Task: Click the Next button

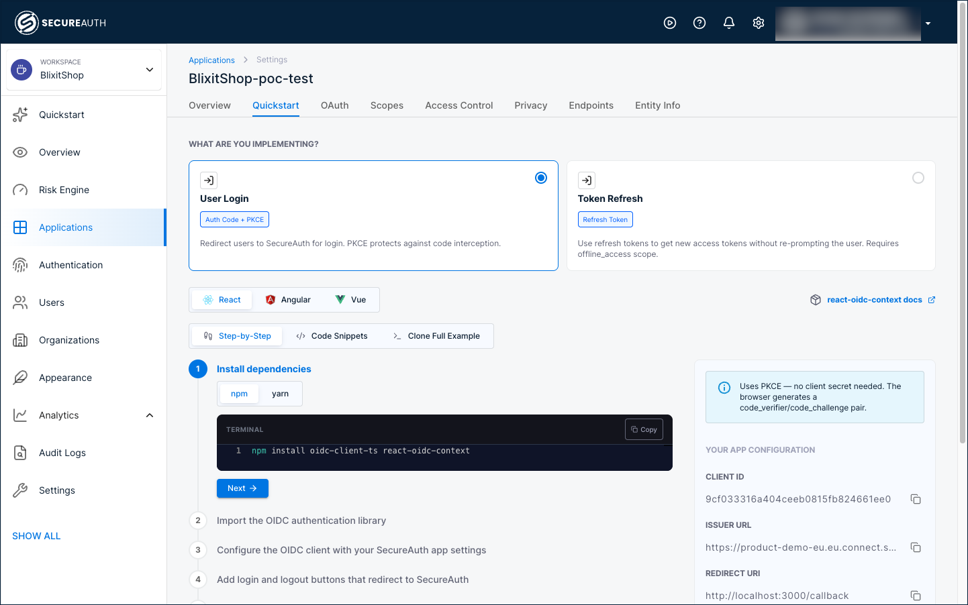Action: point(242,488)
